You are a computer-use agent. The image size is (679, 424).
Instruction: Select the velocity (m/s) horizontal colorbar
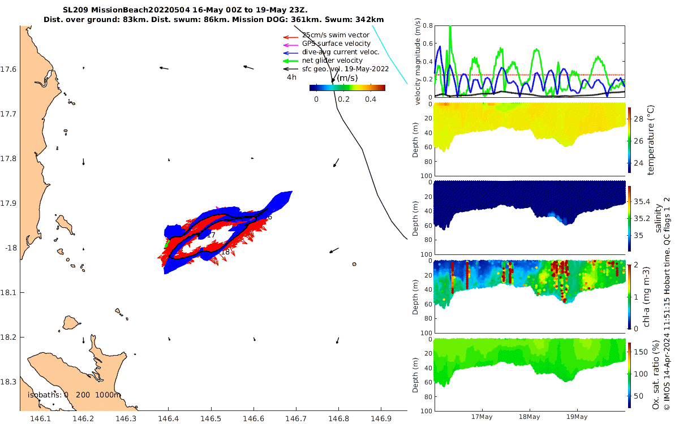(x=347, y=88)
